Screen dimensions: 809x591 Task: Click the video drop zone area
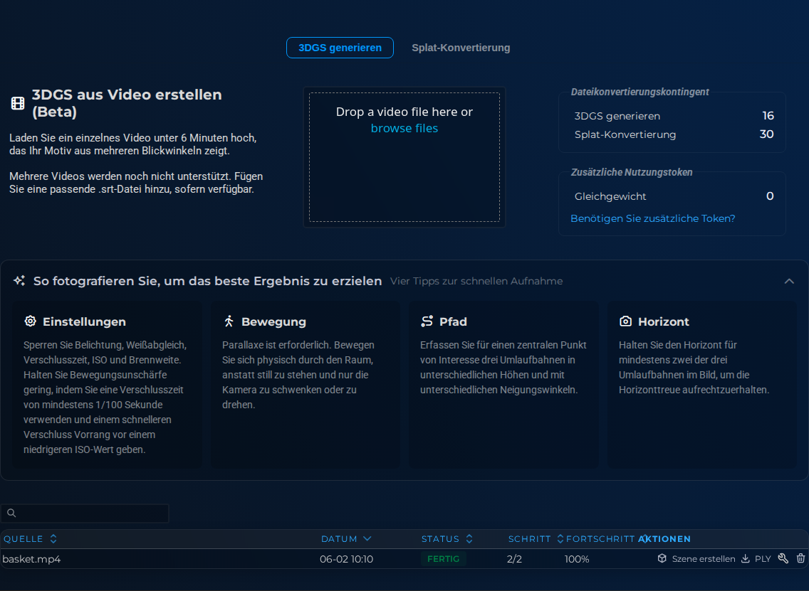(x=404, y=157)
